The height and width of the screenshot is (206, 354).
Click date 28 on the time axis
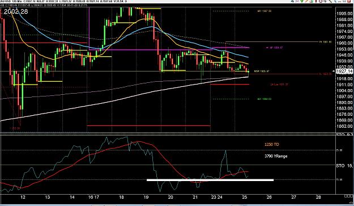point(318,197)
